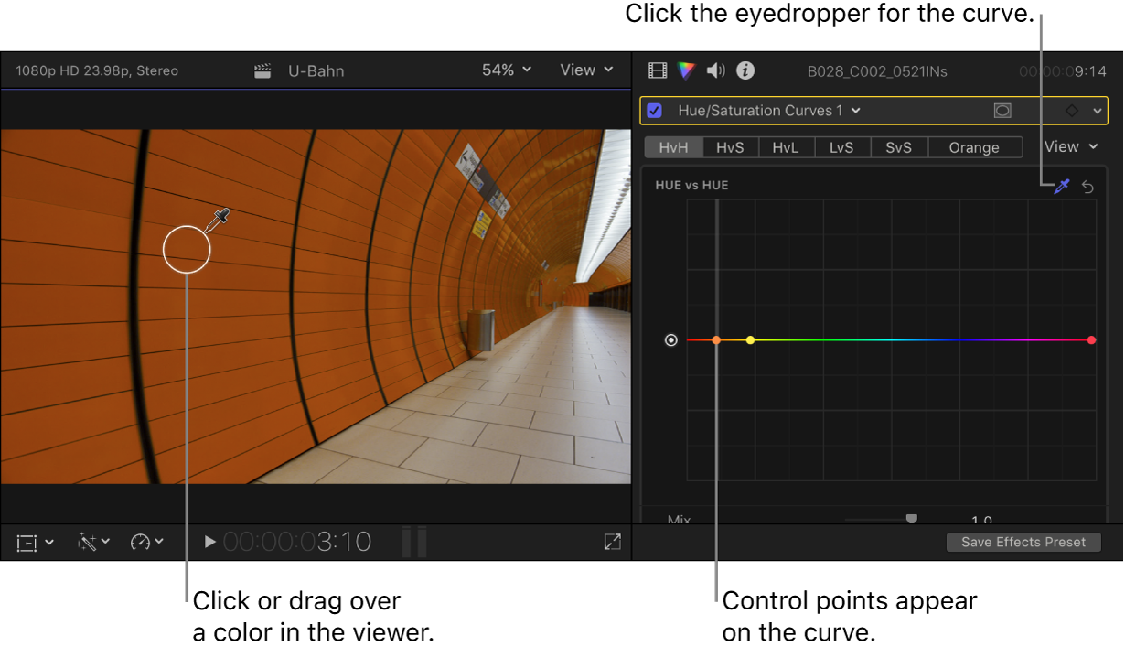Select the eyedropper for the HUE vs HUE curve

[x=1061, y=187]
